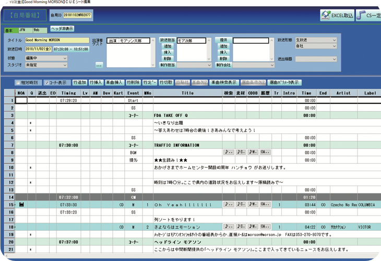
Task: Click the ♪S. button for Oh Yeah row
Action: (x=241, y=205)
